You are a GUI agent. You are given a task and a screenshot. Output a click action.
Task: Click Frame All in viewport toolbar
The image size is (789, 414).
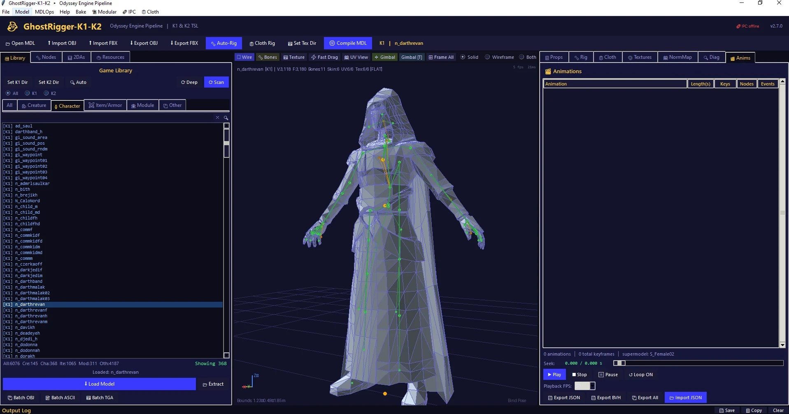[441, 57]
